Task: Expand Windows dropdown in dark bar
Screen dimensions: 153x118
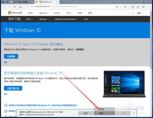Action: tap(44, 19)
